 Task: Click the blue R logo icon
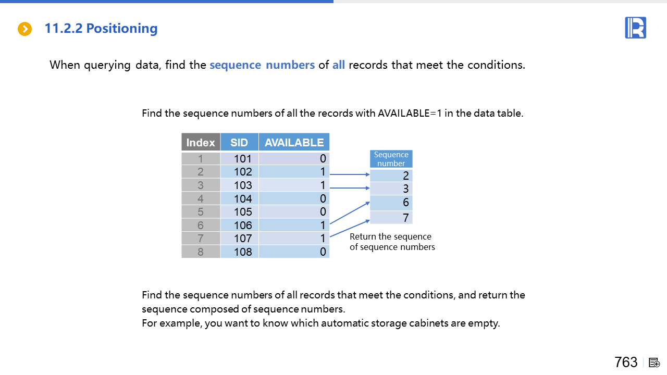tap(635, 28)
